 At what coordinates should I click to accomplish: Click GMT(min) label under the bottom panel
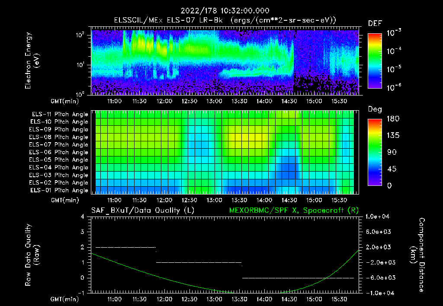click(x=65, y=299)
